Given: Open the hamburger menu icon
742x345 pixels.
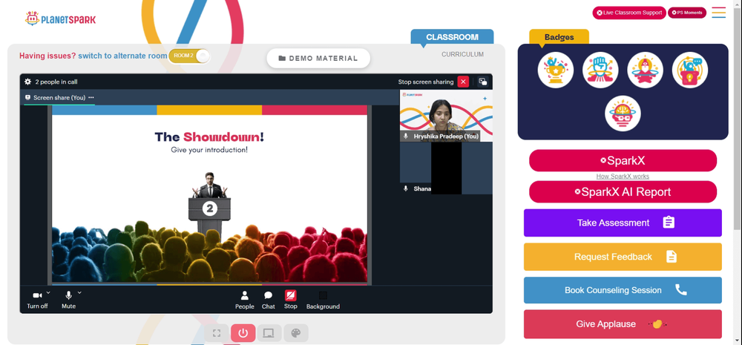Looking at the screenshot, I should 718,13.
